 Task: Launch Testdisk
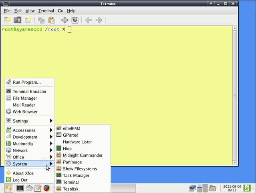(83, 189)
